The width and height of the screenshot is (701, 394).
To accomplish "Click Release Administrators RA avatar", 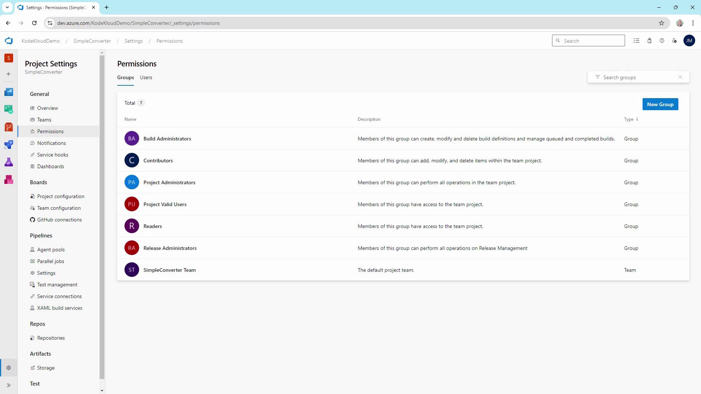I will (x=132, y=248).
